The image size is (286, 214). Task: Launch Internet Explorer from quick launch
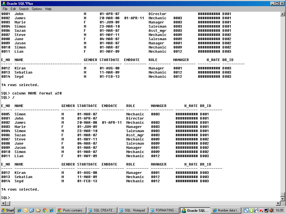pos(19,210)
